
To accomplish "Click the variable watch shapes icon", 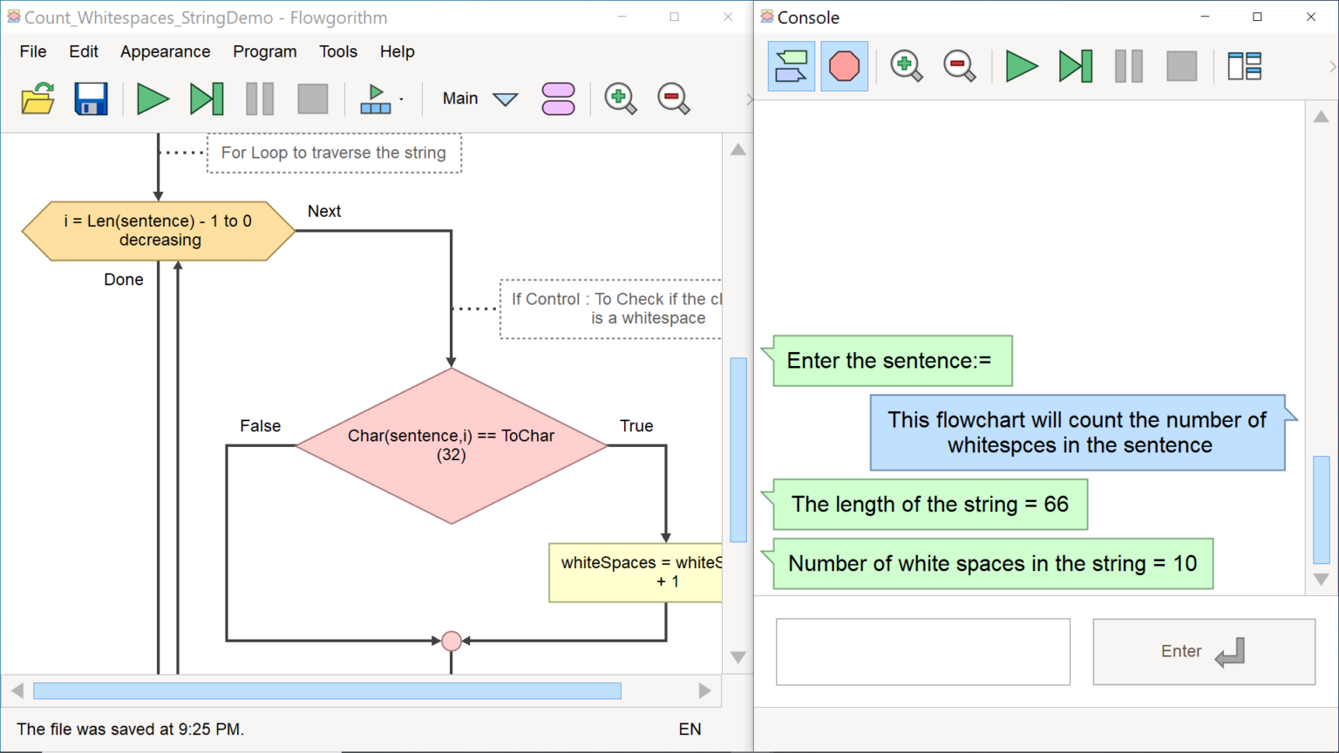I will [x=558, y=98].
